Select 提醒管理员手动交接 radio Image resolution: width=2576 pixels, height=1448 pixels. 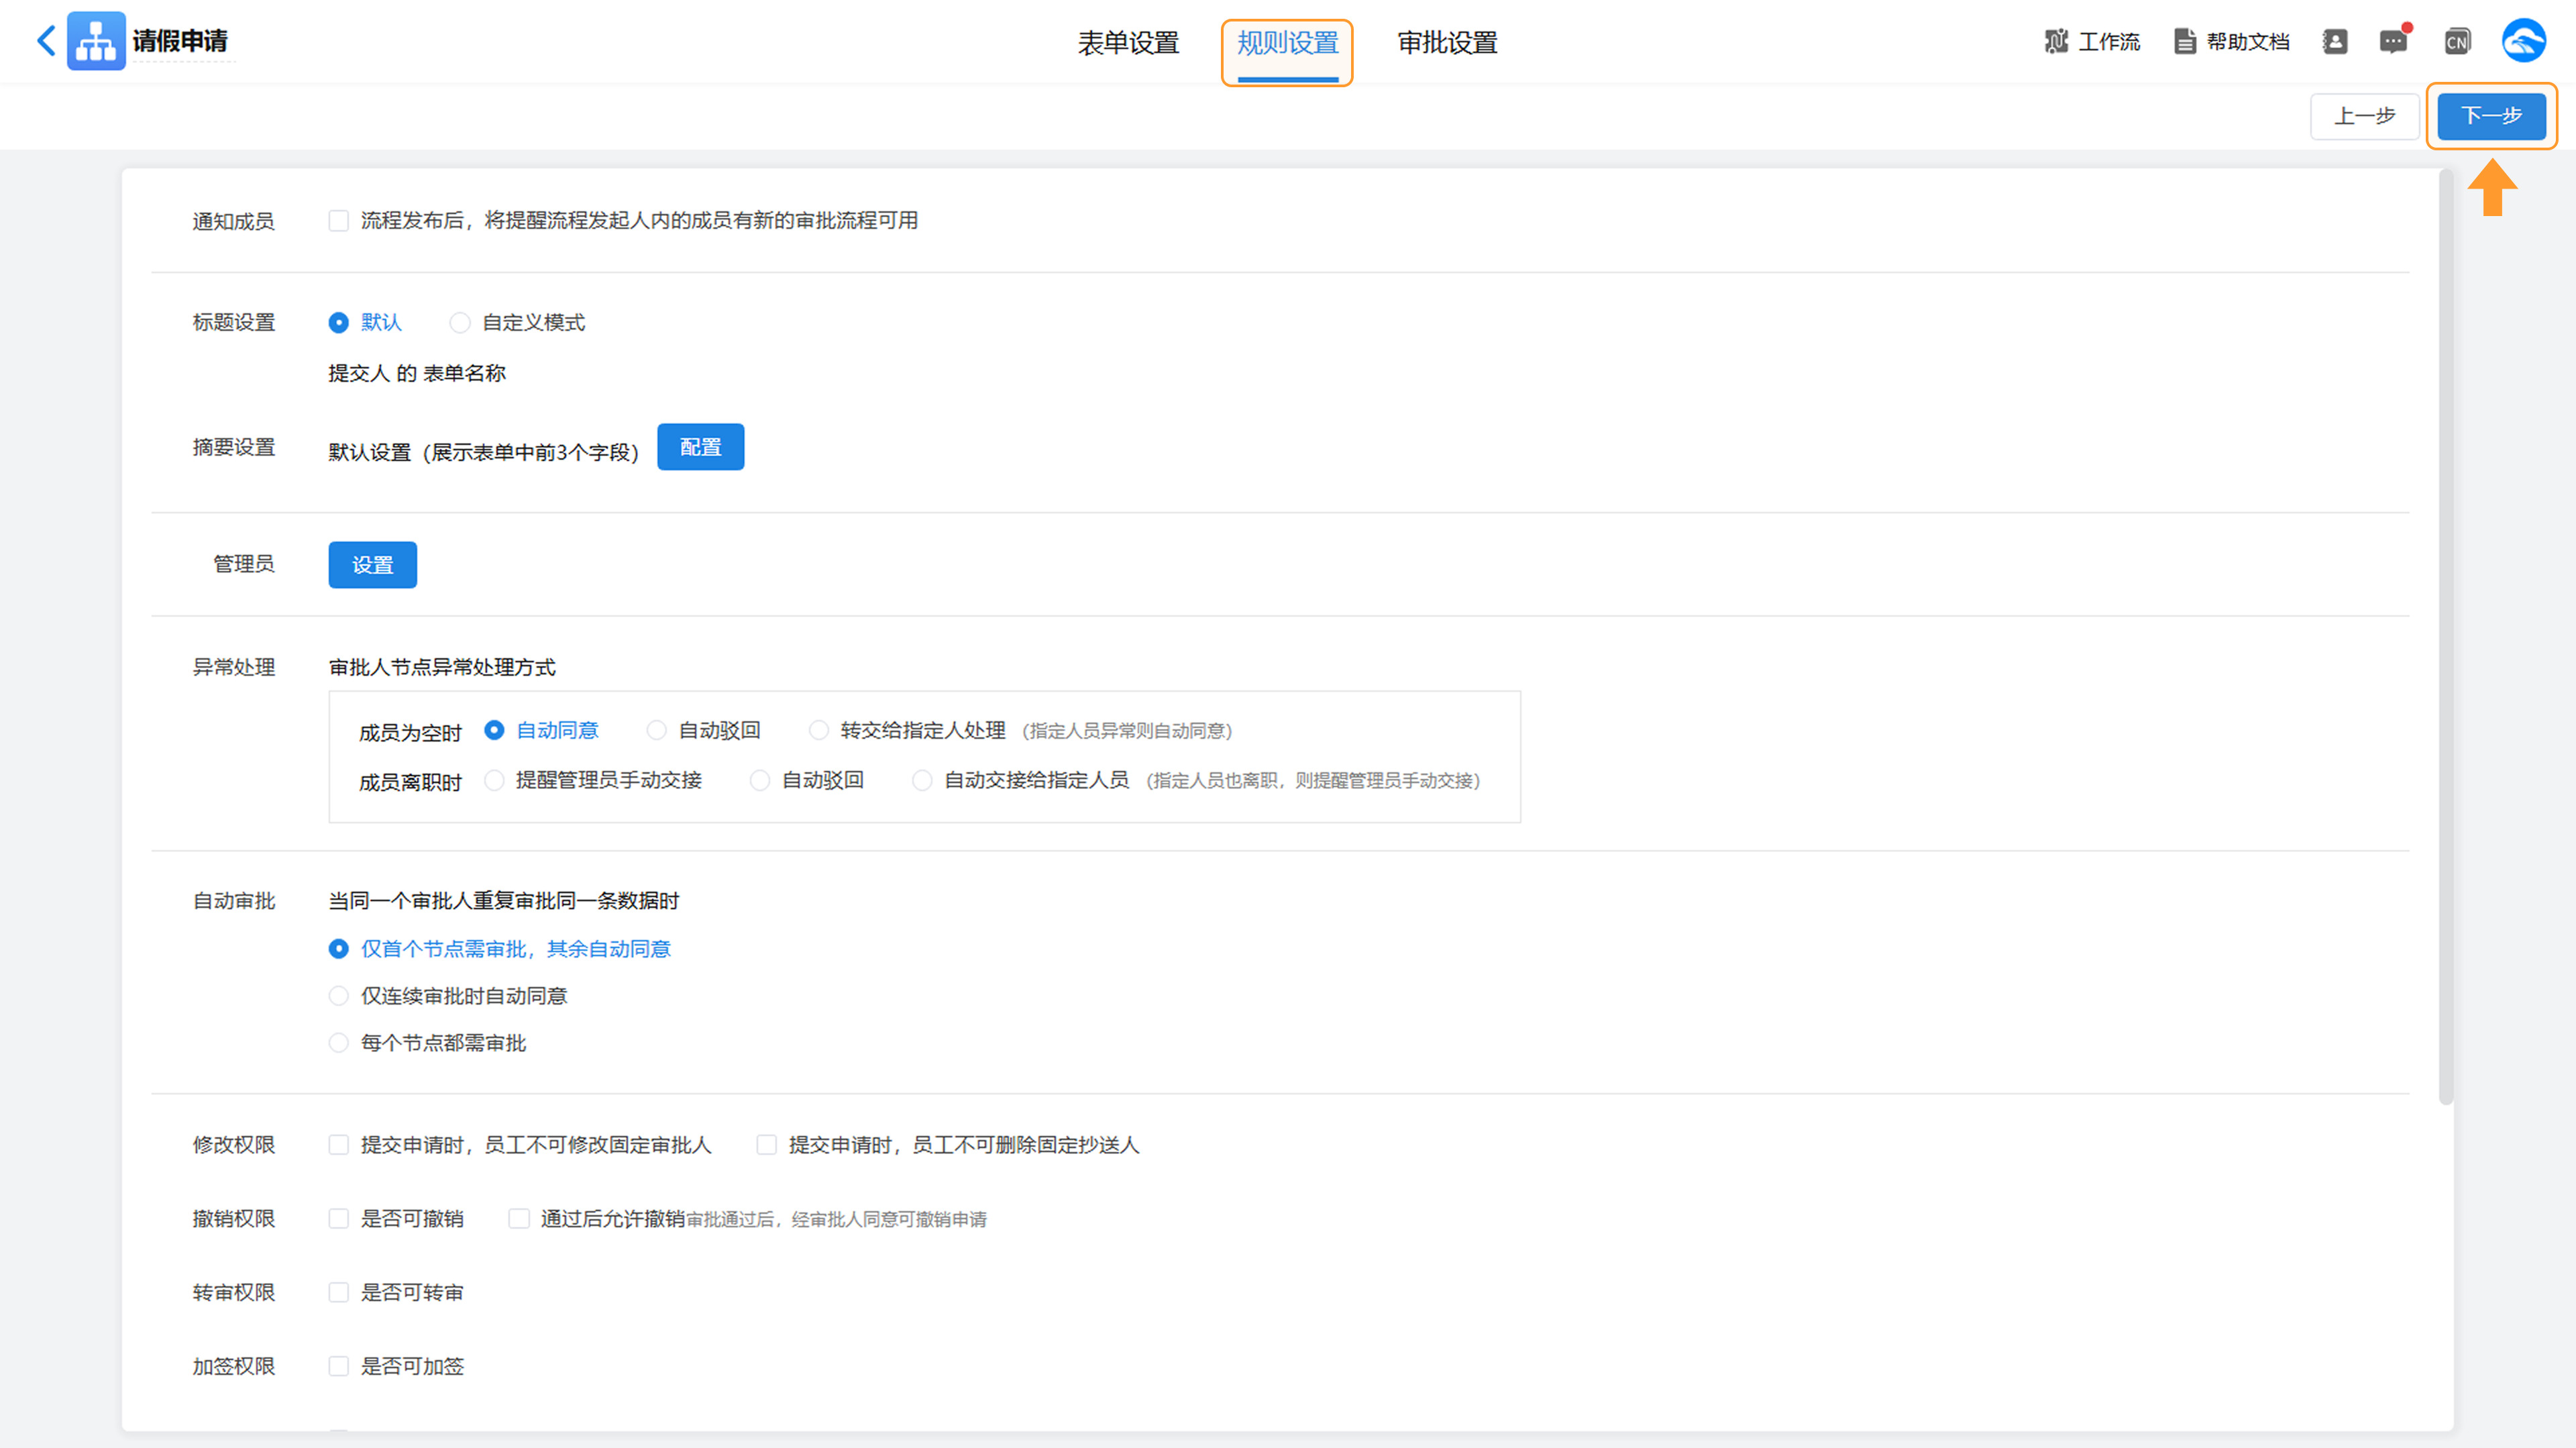point(494,781)
